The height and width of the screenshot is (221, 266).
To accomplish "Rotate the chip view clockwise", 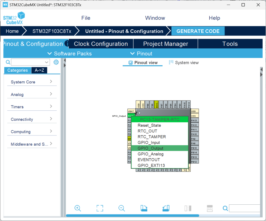I will 144,208.
